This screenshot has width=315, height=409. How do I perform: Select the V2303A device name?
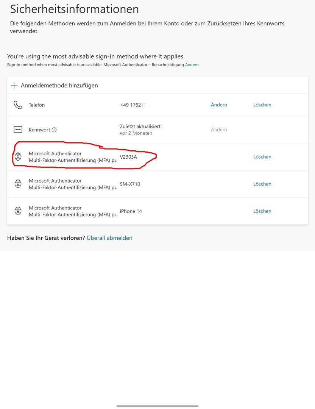tap(128, 157)
